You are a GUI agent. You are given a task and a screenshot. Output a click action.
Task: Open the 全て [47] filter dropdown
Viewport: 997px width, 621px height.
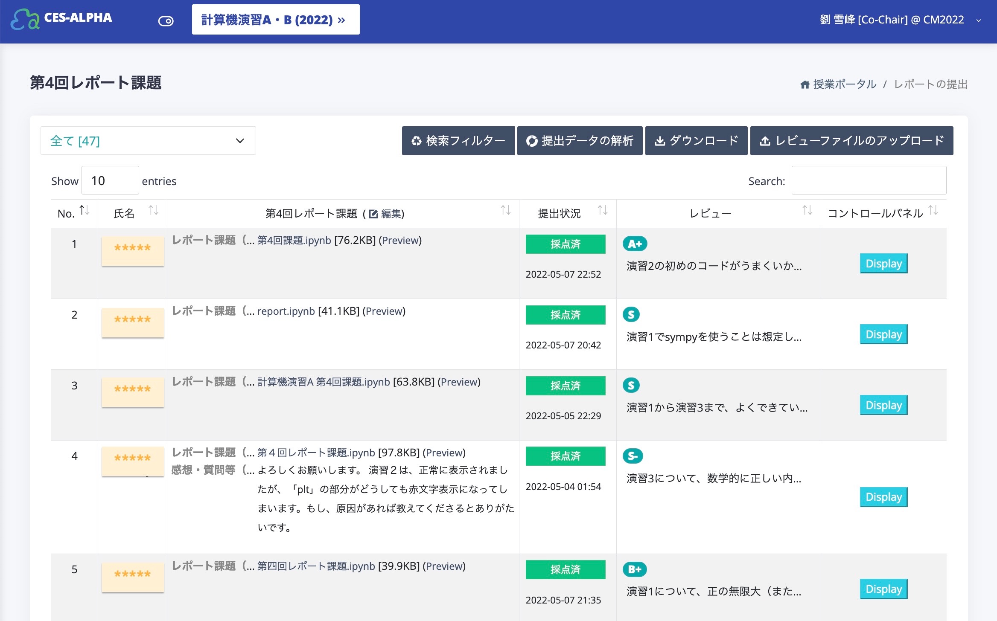click(x=148, y=141)
